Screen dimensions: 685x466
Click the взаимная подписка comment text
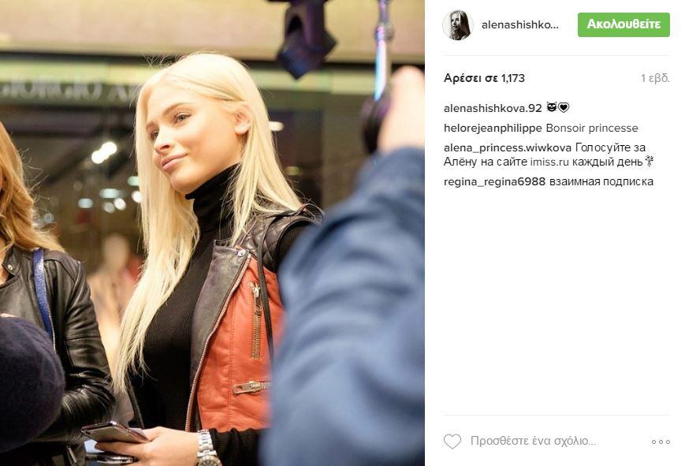[x=601, y=181]
